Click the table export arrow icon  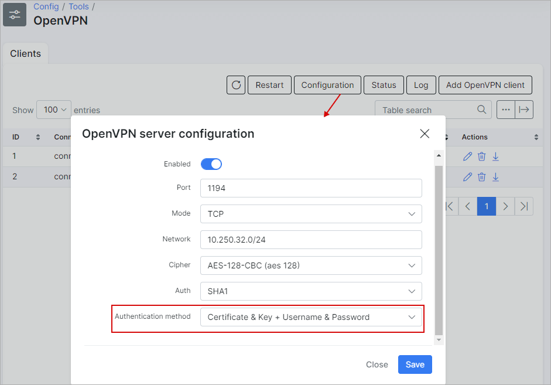pos(524,110)
